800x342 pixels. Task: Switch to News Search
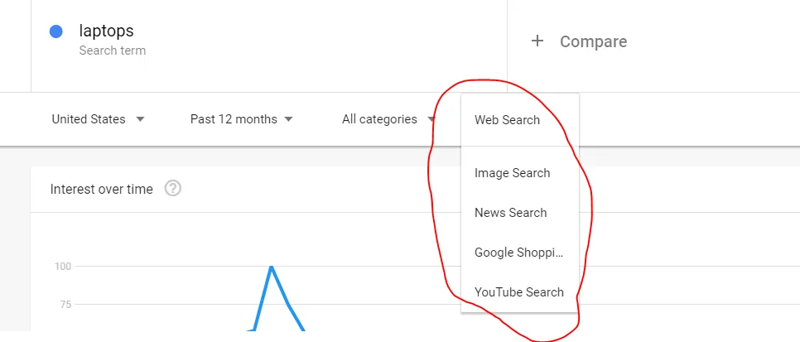[510, 213]
